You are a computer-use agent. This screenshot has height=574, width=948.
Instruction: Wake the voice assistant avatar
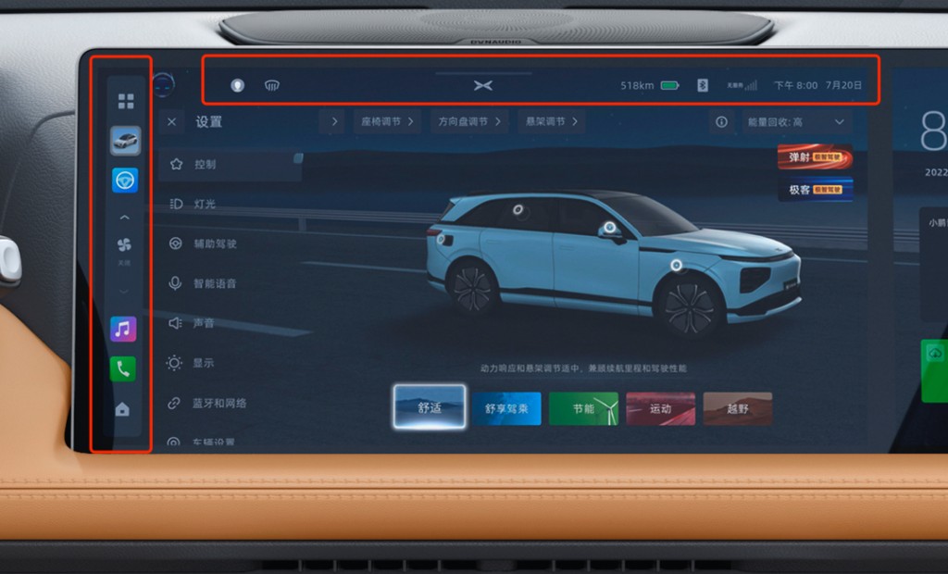163,84
